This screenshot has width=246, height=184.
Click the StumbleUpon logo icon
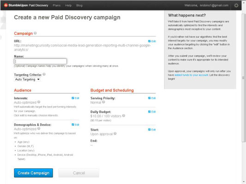point(6,6)
